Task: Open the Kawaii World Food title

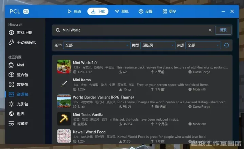Action: pos(89,132)
